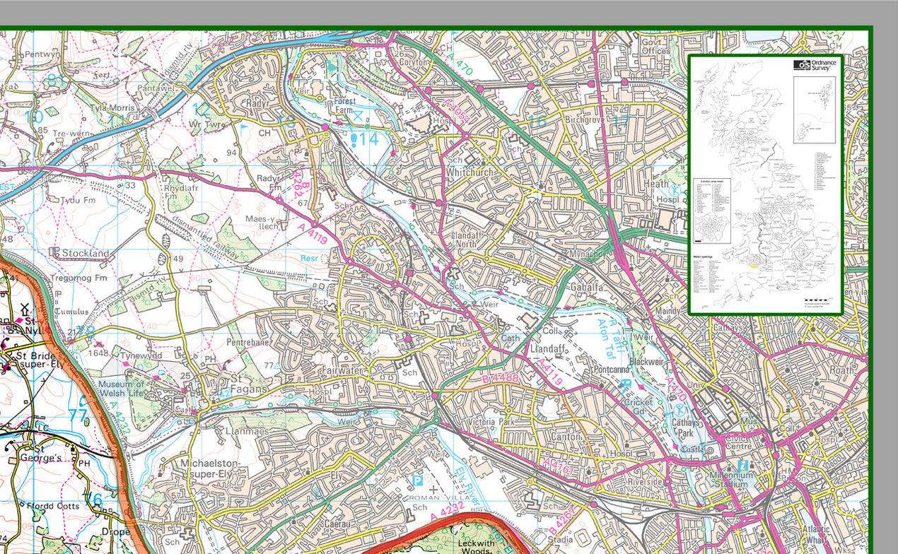This screenshot has width=898, height=554.
Task: Click the 'Caerau' label
Action: [337, 526]
